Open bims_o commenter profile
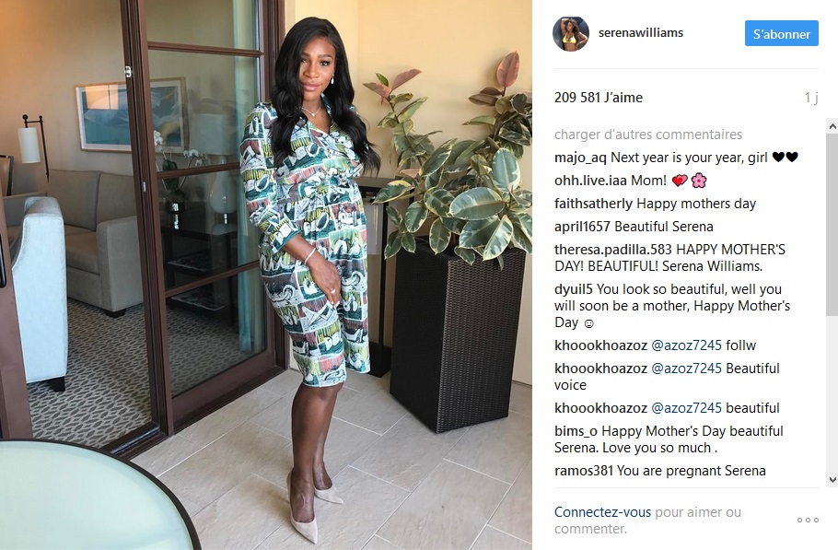This screenshot has height=550, width=838. [576, 431]
